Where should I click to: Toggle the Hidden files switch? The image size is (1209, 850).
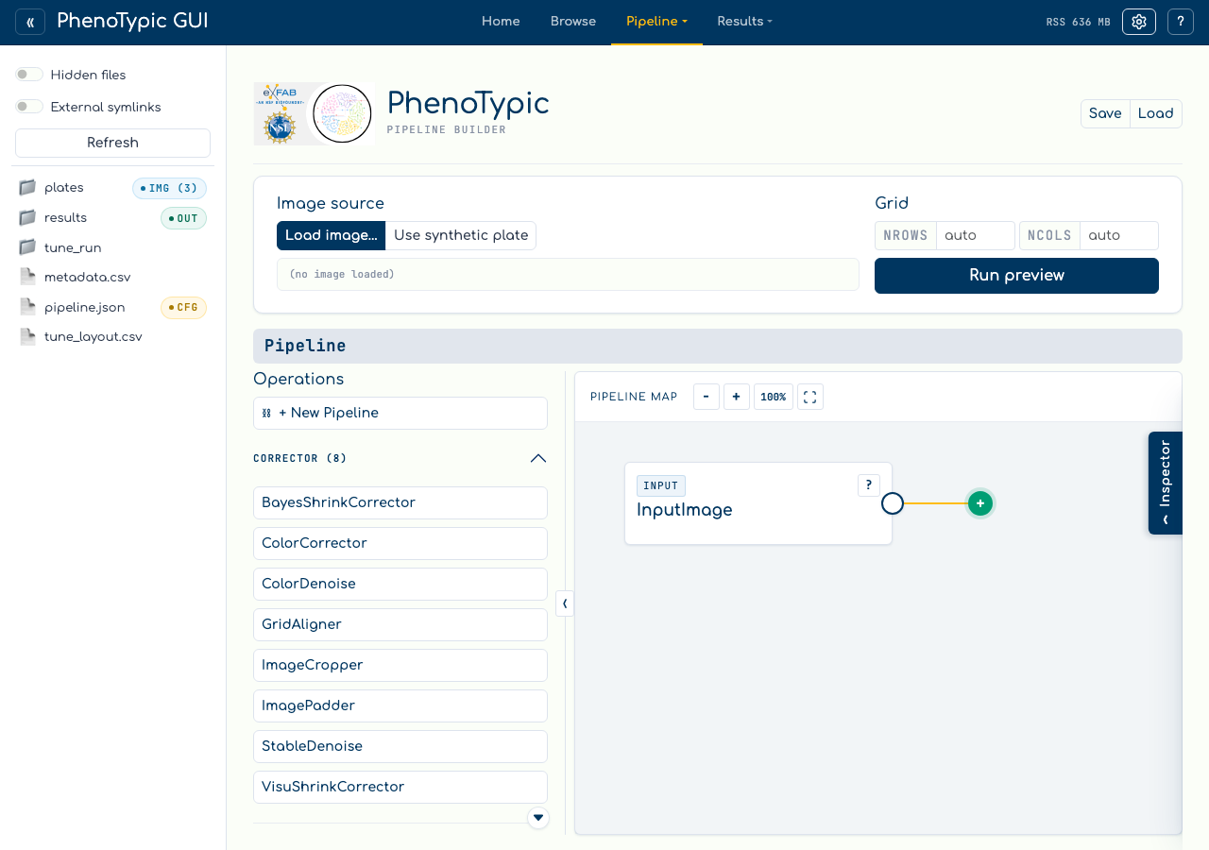click(29, 75)
